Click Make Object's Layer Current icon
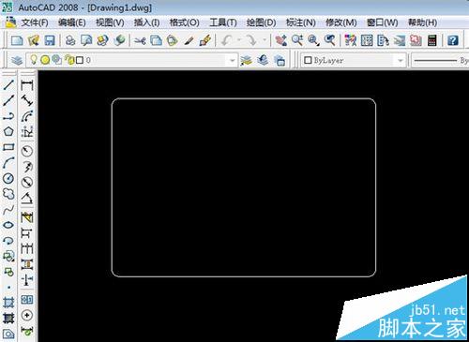Image resolution: width=469 pixels, height=342 pixels. click(247, 60)
